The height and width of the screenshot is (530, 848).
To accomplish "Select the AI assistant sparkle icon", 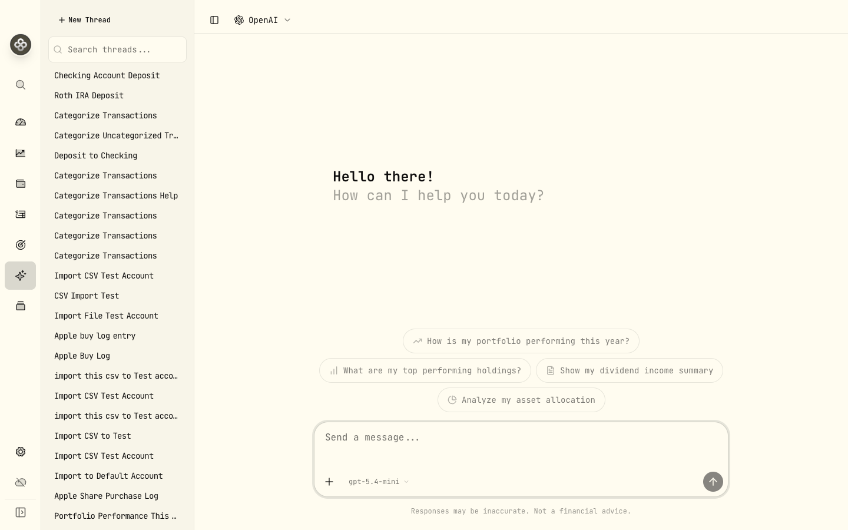I will [21, 276].
